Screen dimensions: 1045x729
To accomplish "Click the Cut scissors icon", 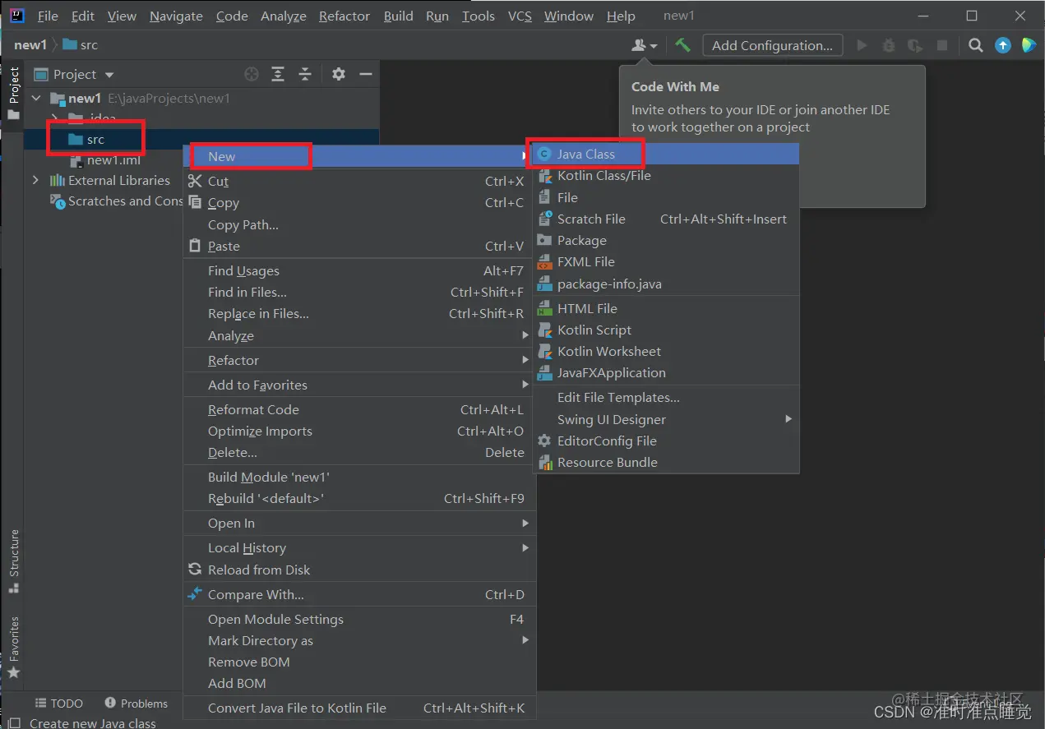I will coord(195,181).
